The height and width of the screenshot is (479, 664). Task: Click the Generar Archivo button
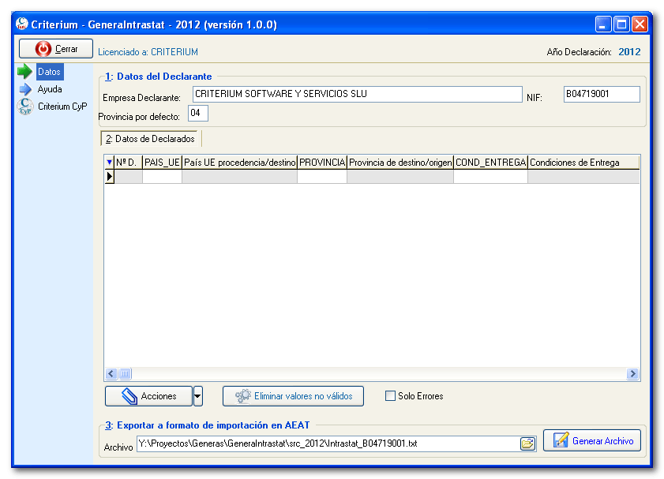click(x=592, y=441)
